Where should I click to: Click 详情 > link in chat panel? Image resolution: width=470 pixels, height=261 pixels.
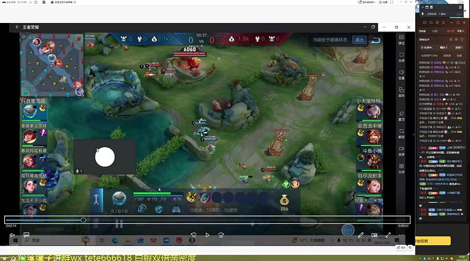coord(461,31)
